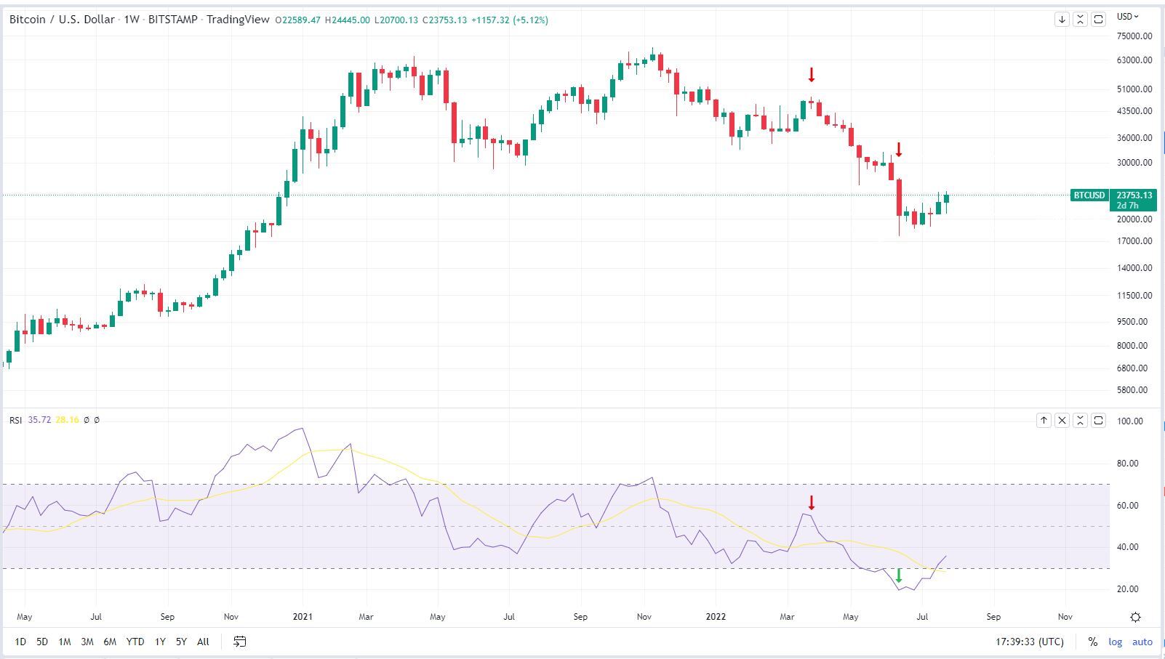Open the USD currency dropdown
The height and width of the screenshot is (659, 1165).
point(1128,16)
